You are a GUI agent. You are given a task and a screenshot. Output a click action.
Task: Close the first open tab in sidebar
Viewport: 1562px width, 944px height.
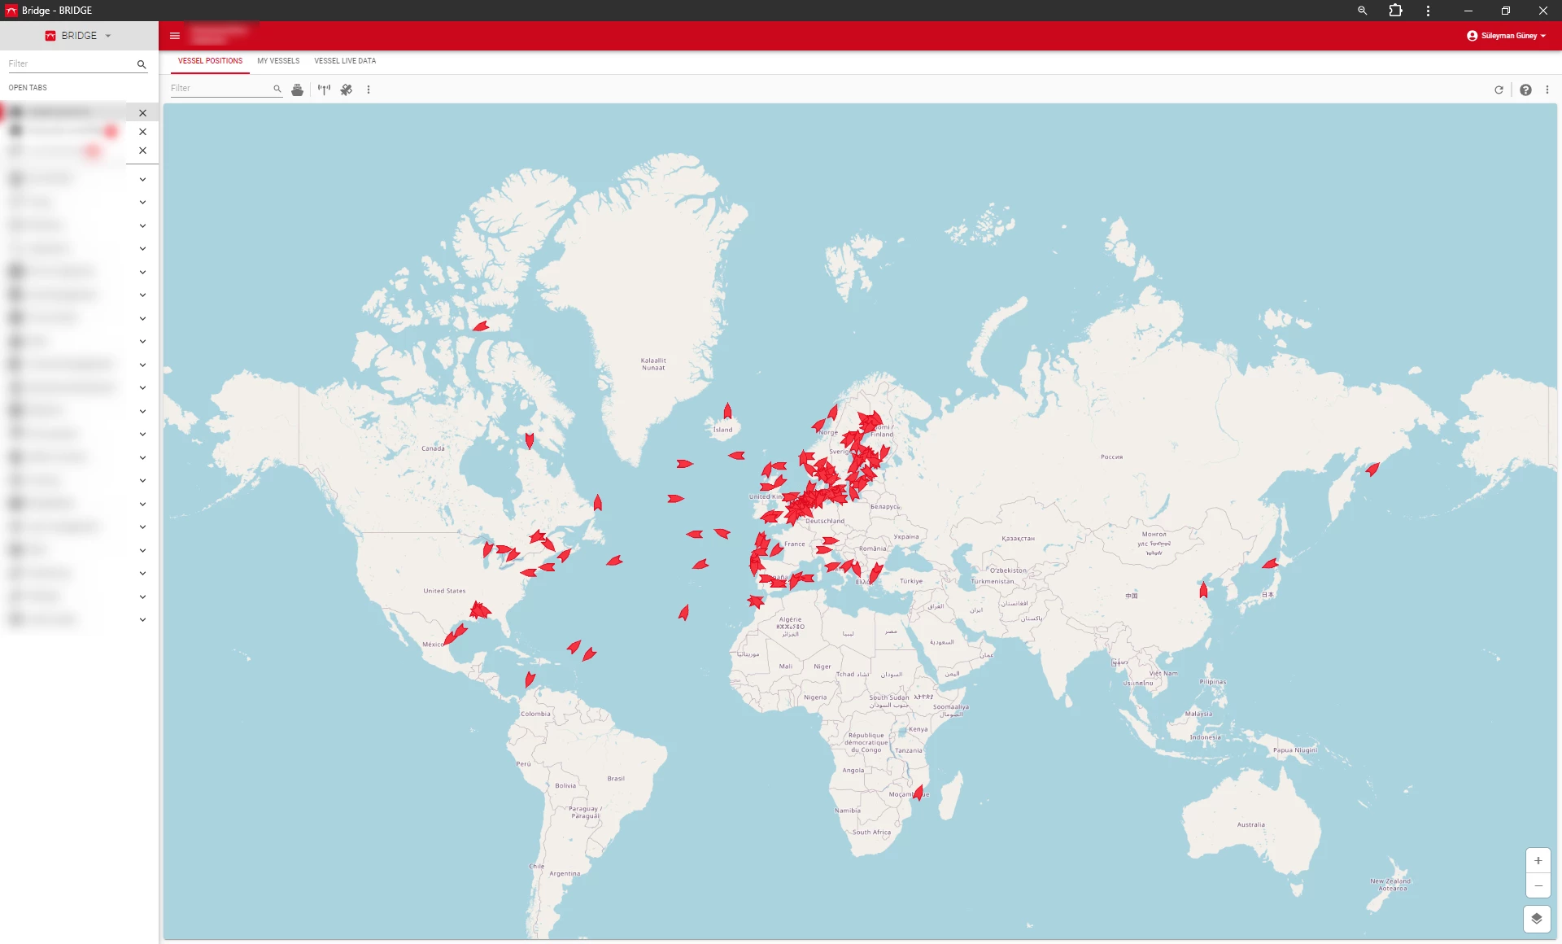coord(142,113)
